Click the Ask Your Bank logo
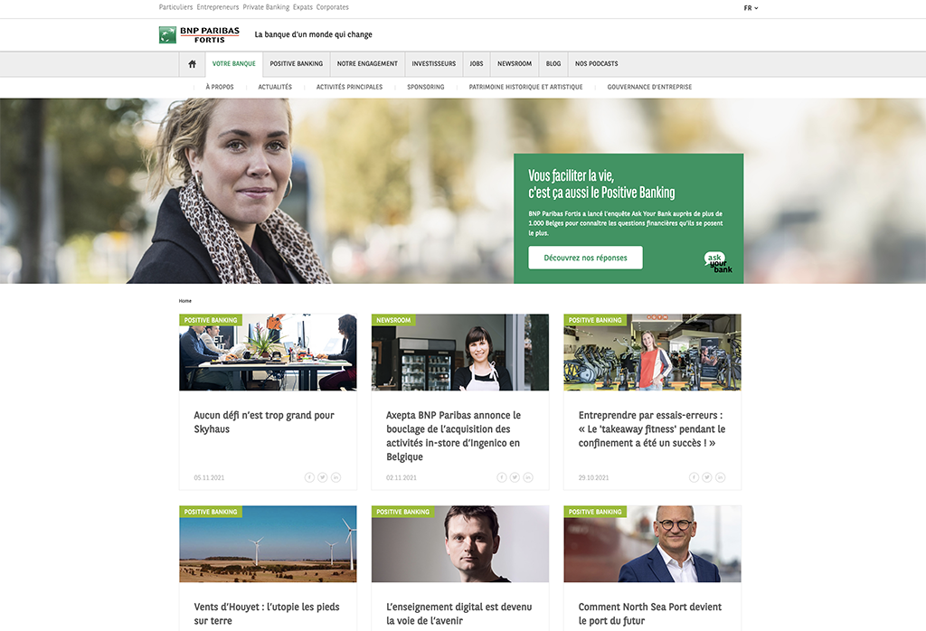Image resolution: width=926 pixels, height=631 pixels. tap(717, 262)
